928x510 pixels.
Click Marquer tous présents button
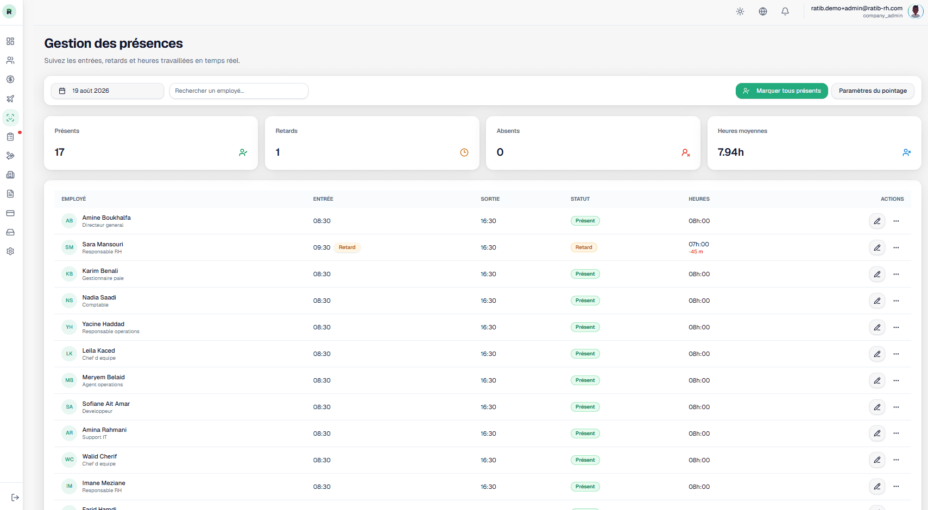782,91
